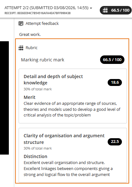Click the black document preview panel

click(4, 98)
